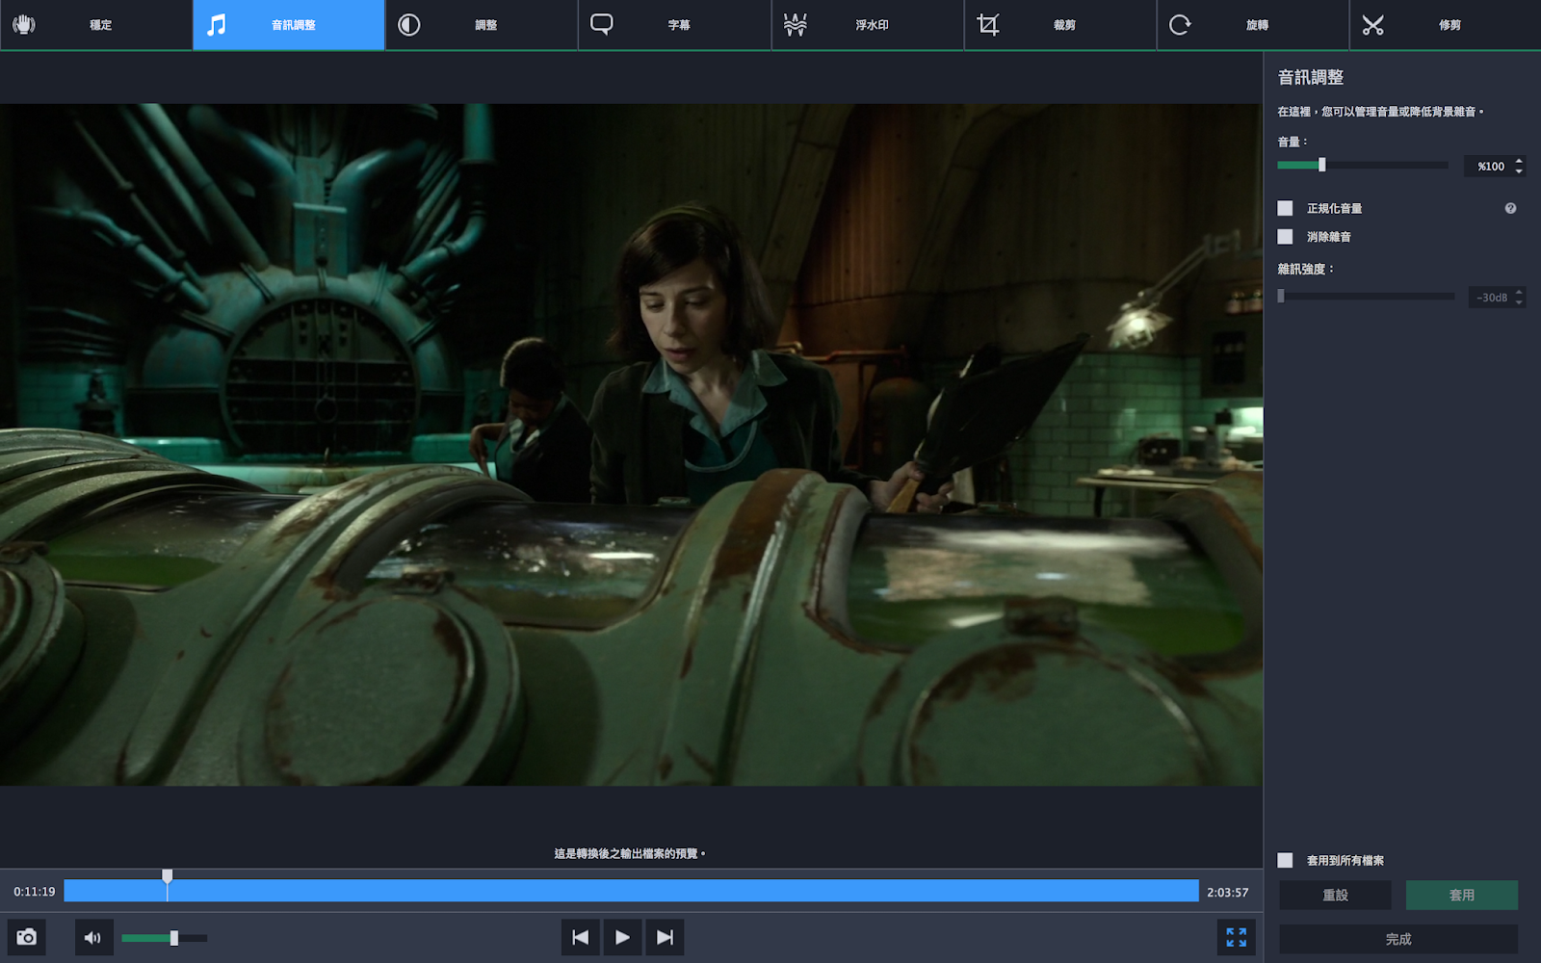This screenshot has width=1541, height=963.
Task: Click the video preview image
Action: tap(631, 445)
